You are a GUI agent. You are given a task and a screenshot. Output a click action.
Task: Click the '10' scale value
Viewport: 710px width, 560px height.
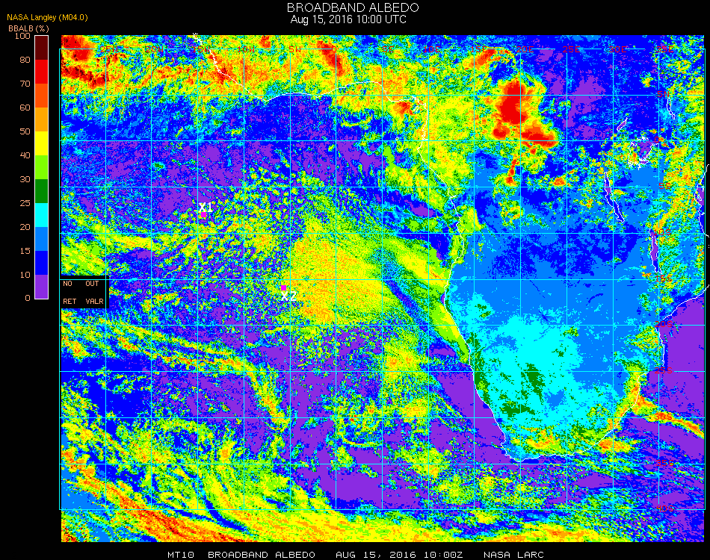tap(25, 275)
